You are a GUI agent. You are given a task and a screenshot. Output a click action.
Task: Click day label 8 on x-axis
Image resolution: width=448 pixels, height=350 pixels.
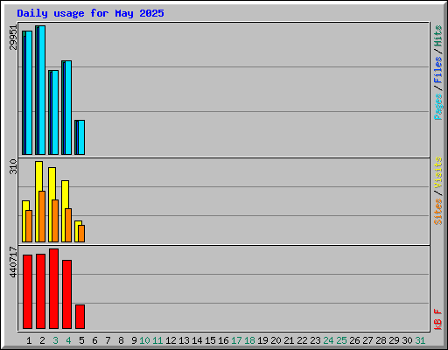point(121,340)
